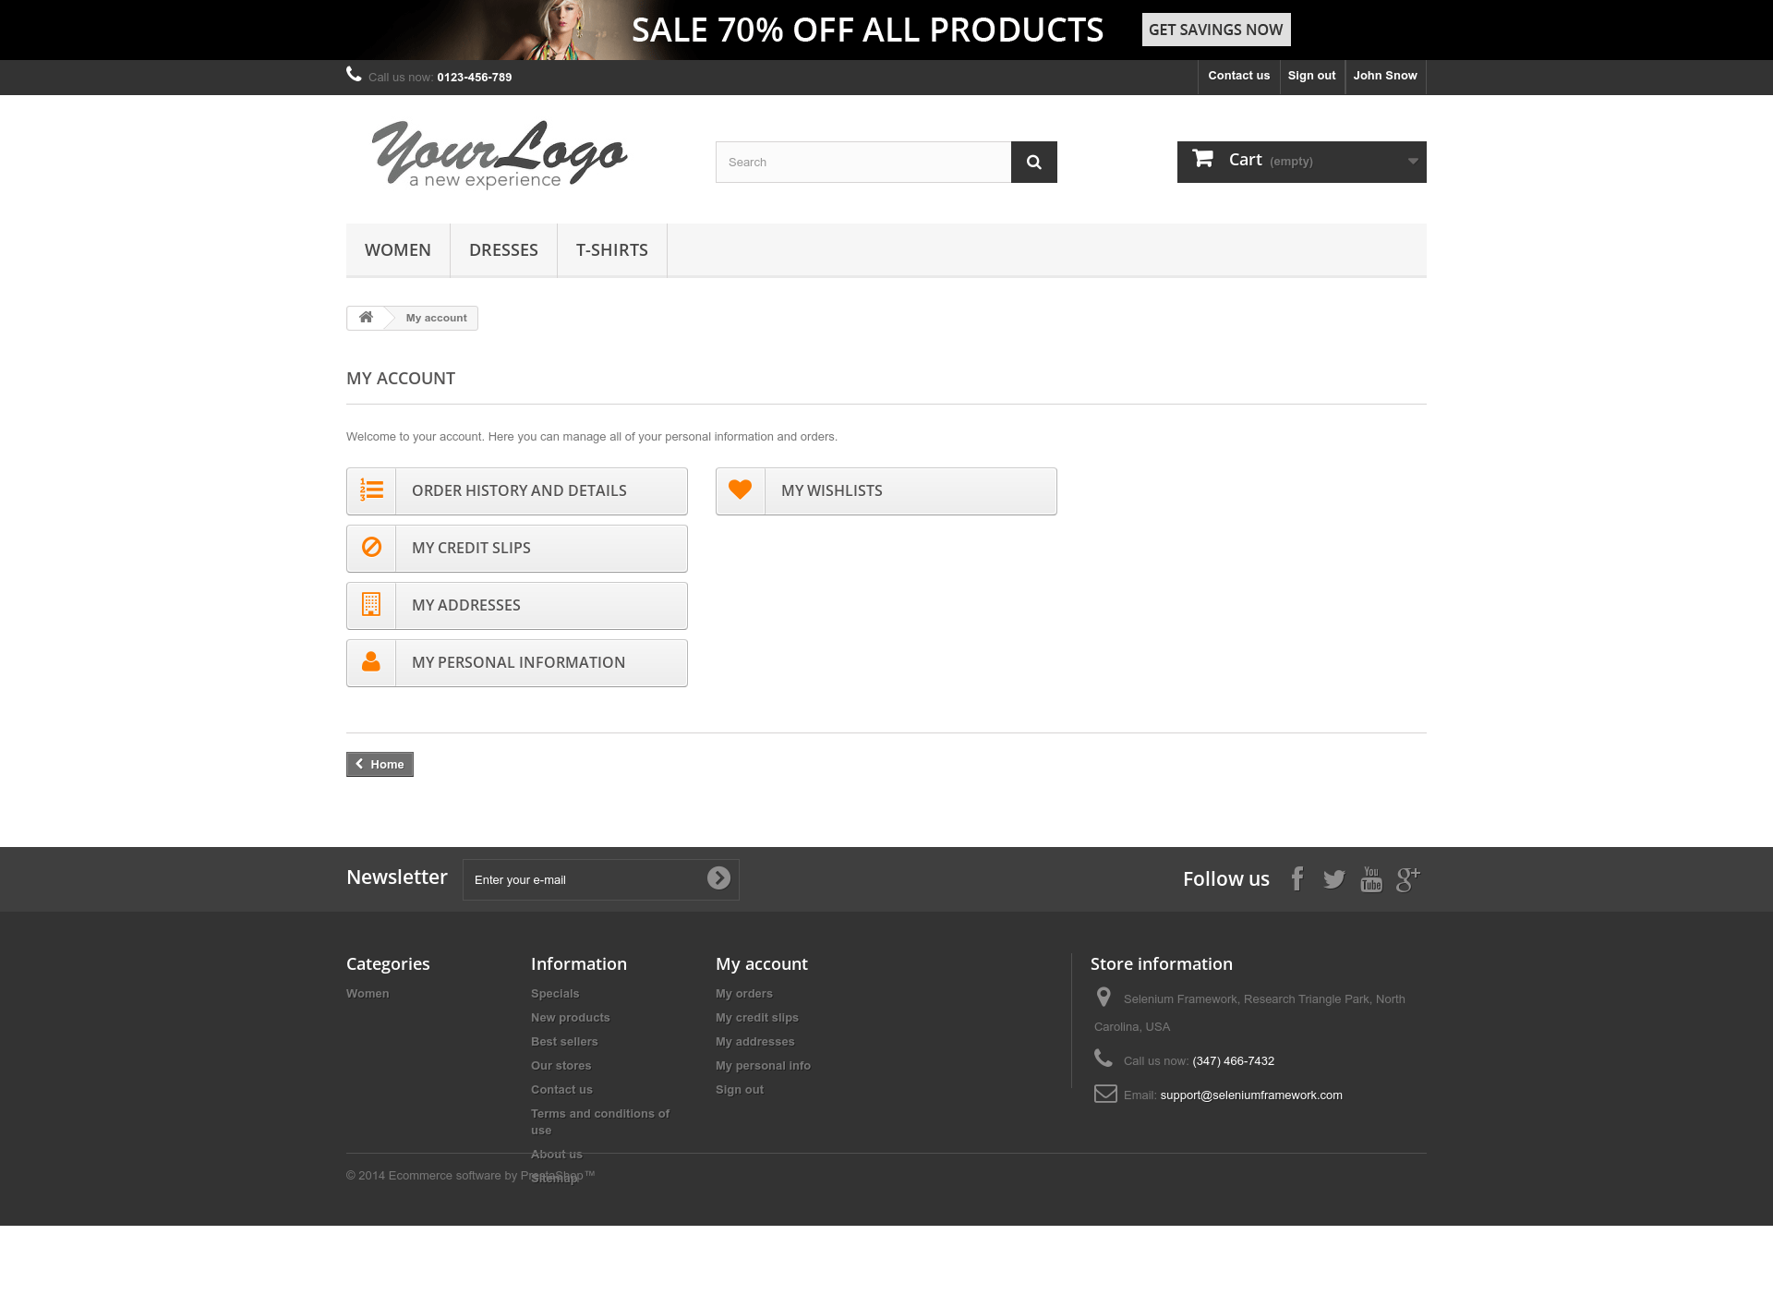Click the heart icon for My Wishlists
1773x1295 pixels.
741,490
